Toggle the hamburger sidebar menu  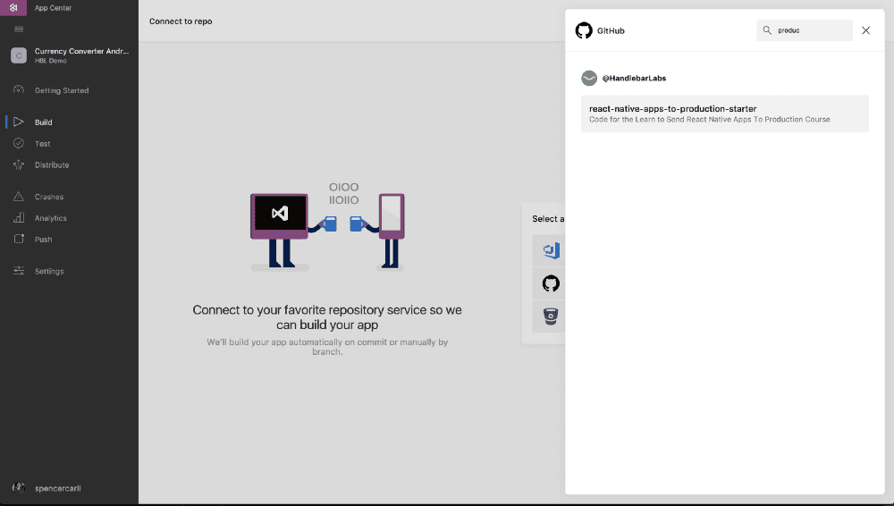19,30
